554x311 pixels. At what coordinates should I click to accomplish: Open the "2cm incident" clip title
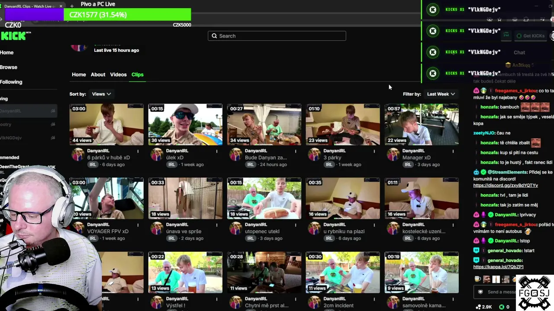click(x=338, y=305)
